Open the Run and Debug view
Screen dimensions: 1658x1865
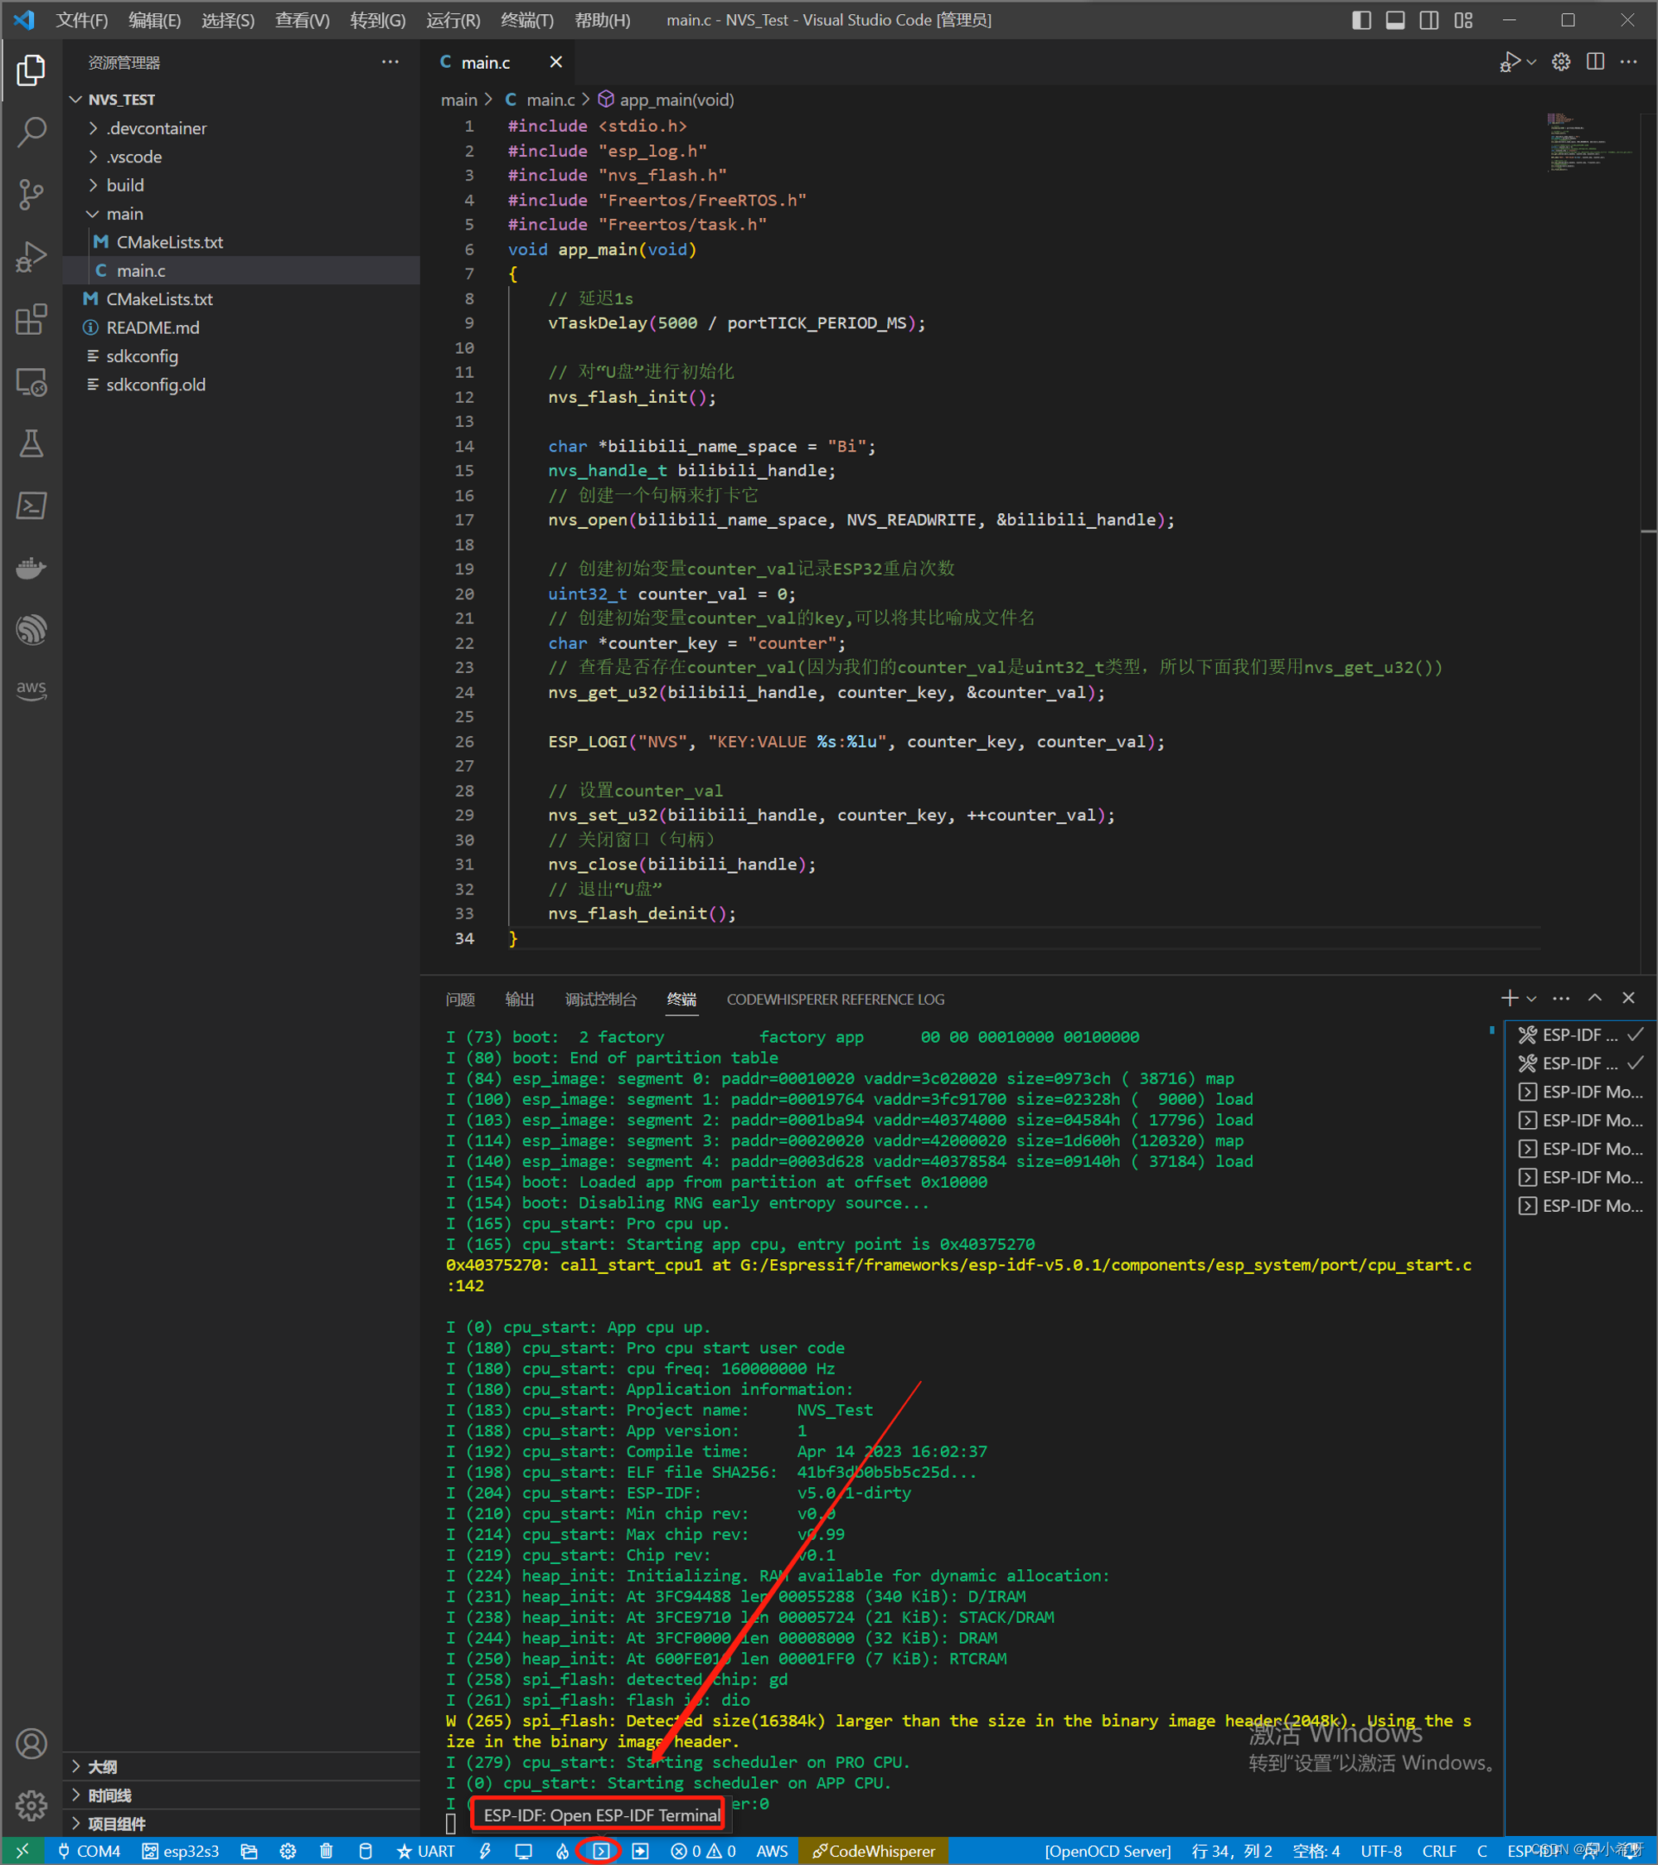31,256
